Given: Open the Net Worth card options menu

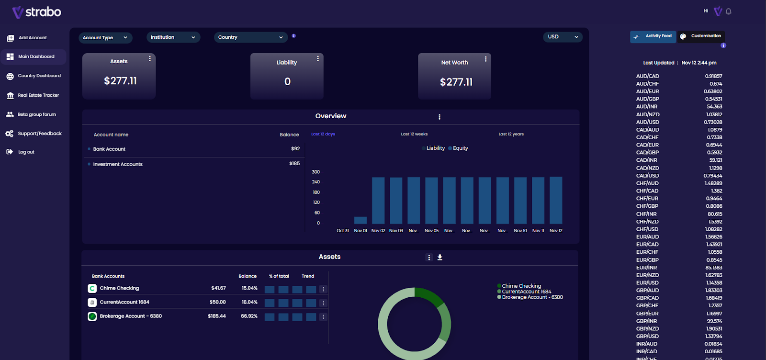Looking at the screenshot, I should click(485, 59).
